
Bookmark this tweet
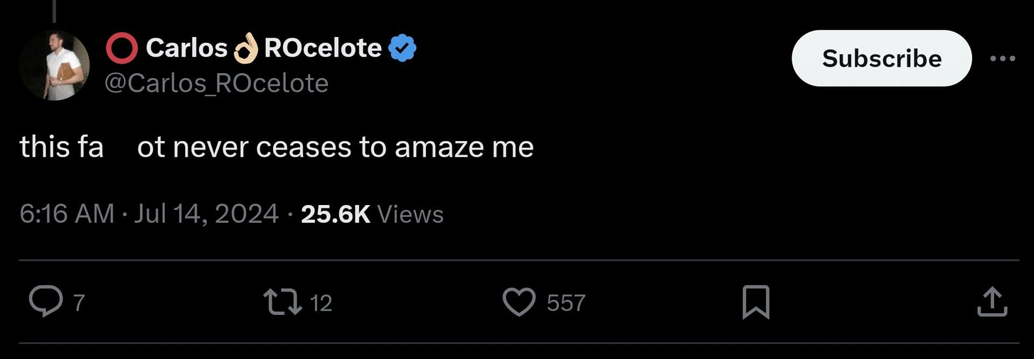pos(756,302)
